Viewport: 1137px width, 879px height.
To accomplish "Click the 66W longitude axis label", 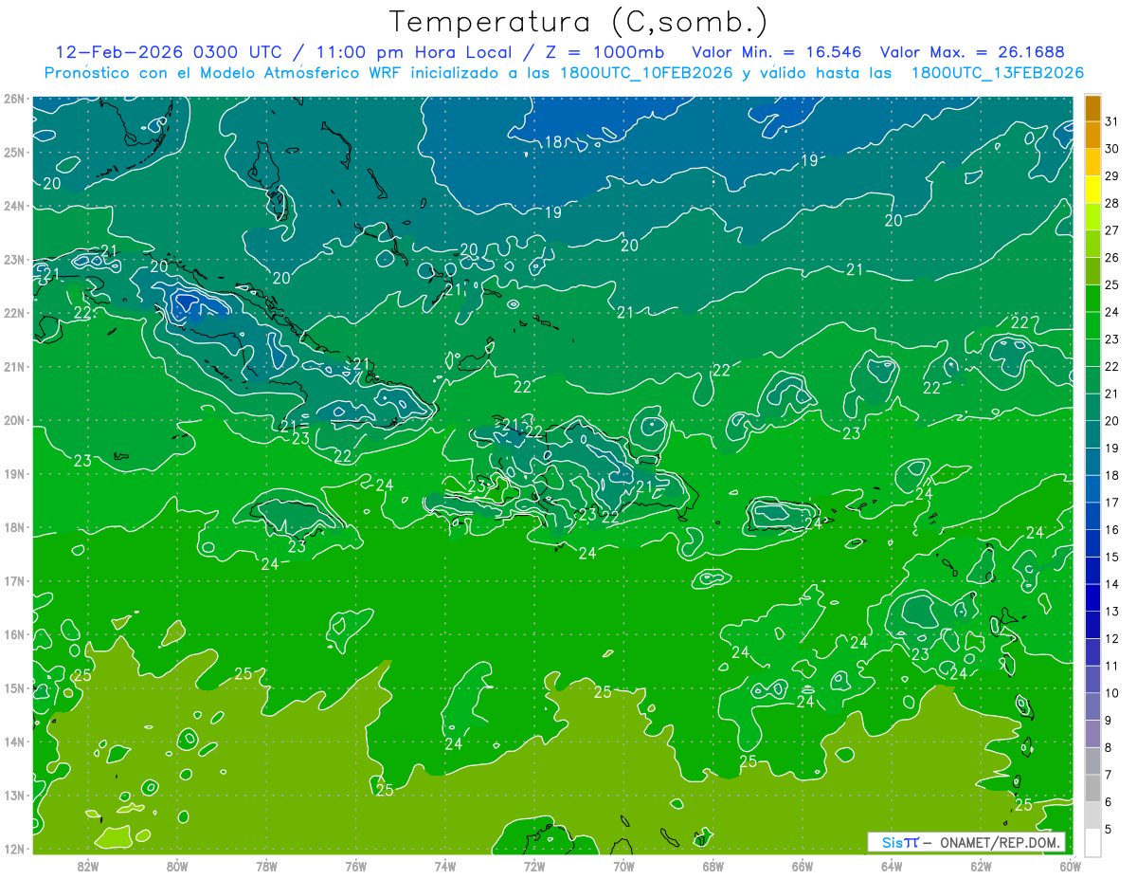I will point(803,866).
